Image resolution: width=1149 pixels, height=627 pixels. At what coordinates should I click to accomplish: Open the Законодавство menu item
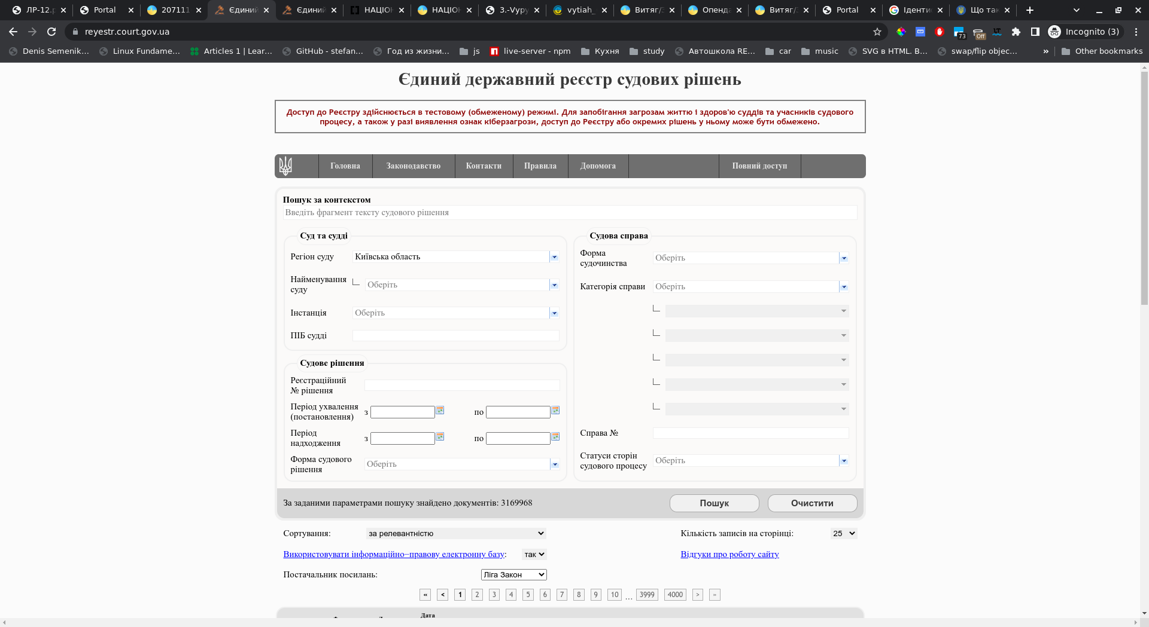coord(413,166)
